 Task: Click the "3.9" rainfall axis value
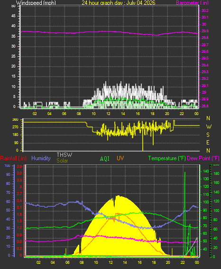point(19,166)
